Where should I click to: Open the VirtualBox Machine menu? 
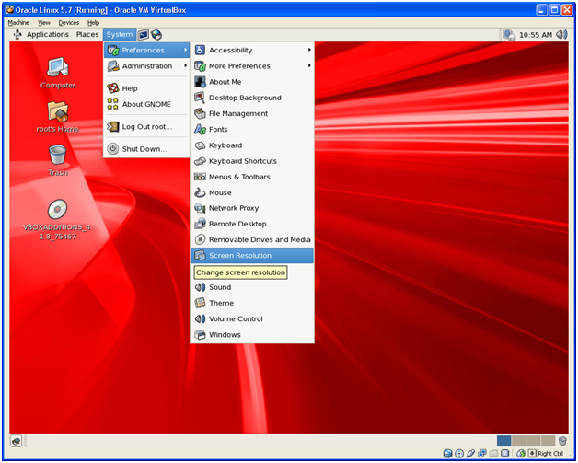pyautogui.click(x=18, y=22)
